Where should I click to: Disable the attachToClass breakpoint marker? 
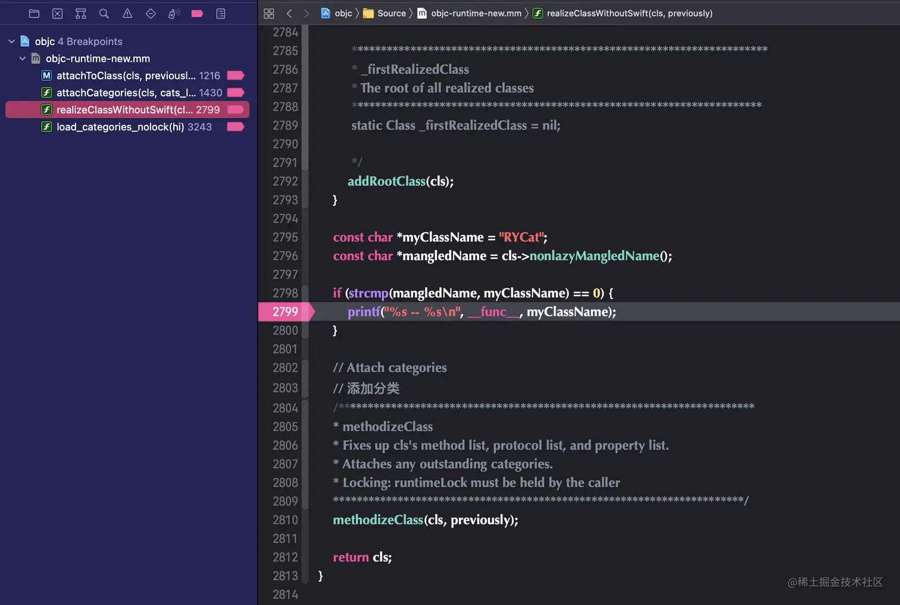[236, 76]
